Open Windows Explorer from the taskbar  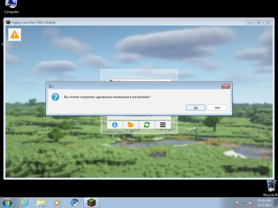coord(41,203)
